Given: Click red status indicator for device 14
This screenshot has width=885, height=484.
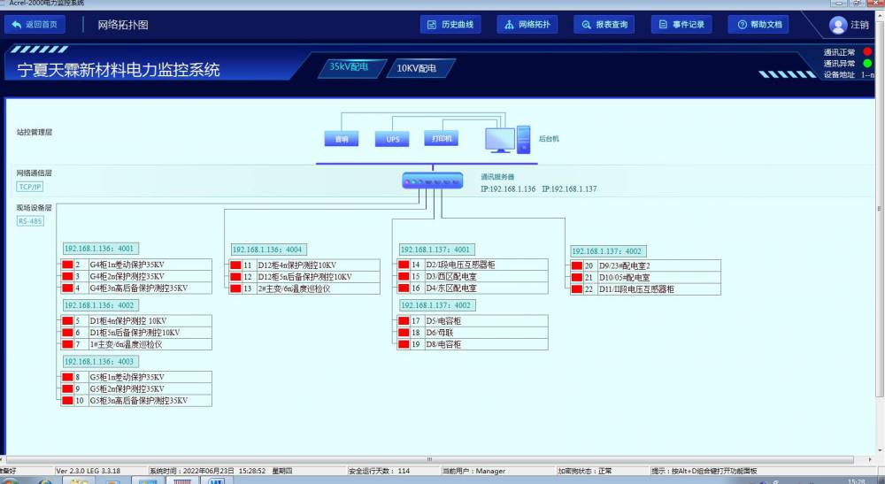Looking at the screenshot, I should tap(404, 265).
